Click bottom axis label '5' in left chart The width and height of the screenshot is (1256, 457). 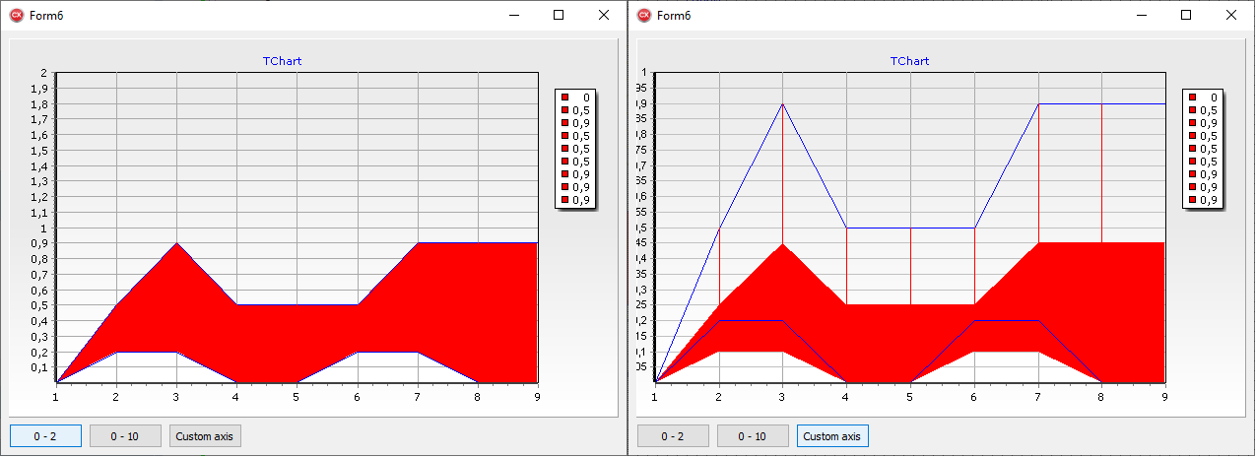[297, 396]
